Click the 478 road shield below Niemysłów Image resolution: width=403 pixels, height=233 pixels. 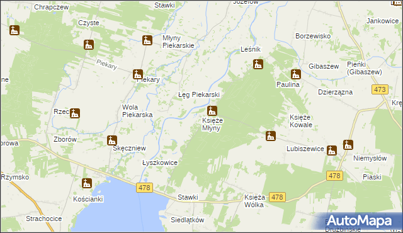[x=334, y=176]
